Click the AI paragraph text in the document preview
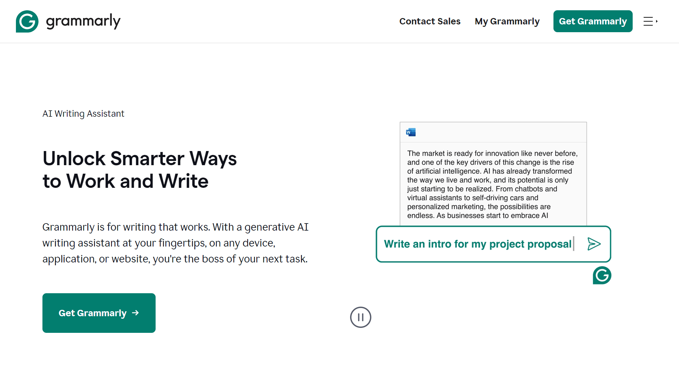679x382 pixels. (492, 184)
